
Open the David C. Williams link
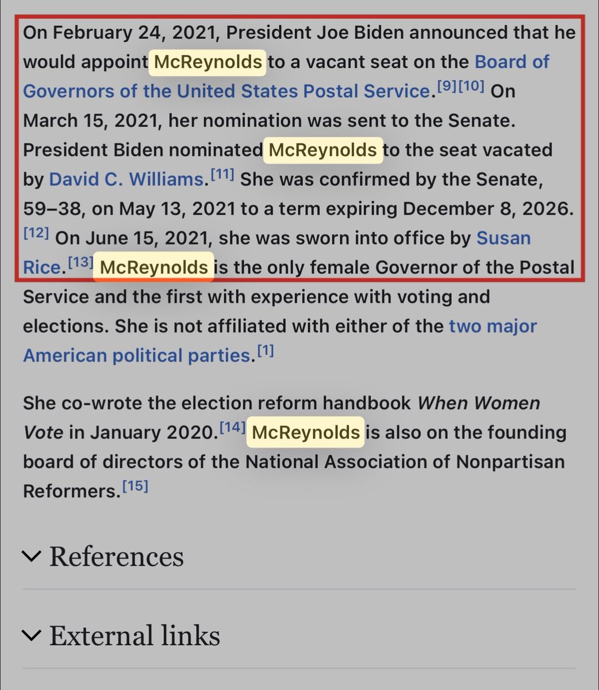pyautogui.click(x=126, y=179)
